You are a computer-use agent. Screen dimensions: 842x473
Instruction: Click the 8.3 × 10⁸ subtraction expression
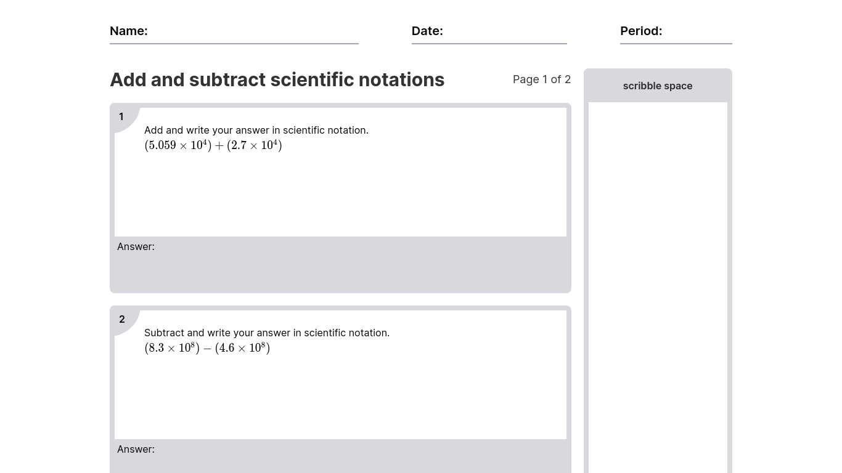point(207,349)
